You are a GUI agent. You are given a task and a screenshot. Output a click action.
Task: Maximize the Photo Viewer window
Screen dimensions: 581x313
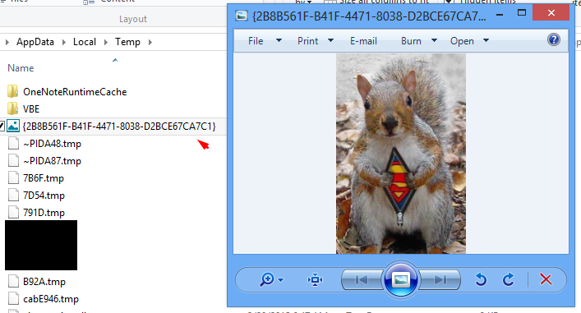[x=521, y=13]
